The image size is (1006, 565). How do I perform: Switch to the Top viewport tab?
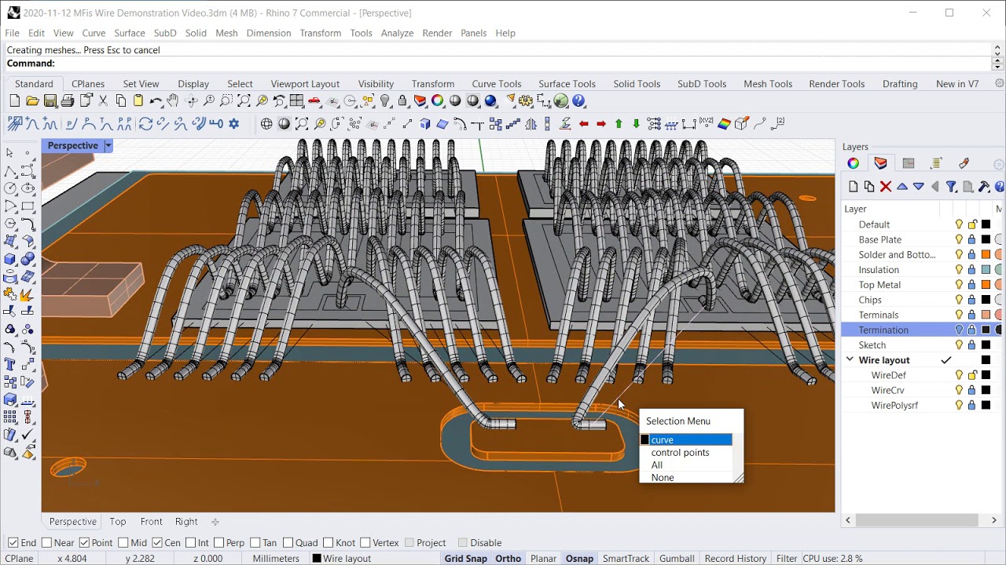(118, 522)
